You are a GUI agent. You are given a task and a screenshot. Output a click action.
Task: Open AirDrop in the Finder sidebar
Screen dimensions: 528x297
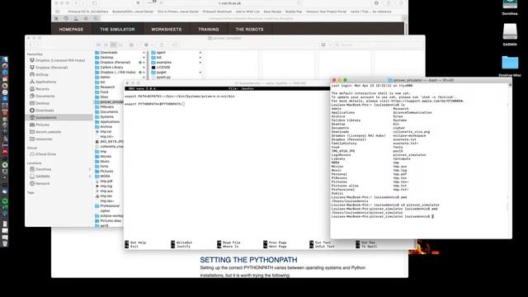[x=40, y=74]
